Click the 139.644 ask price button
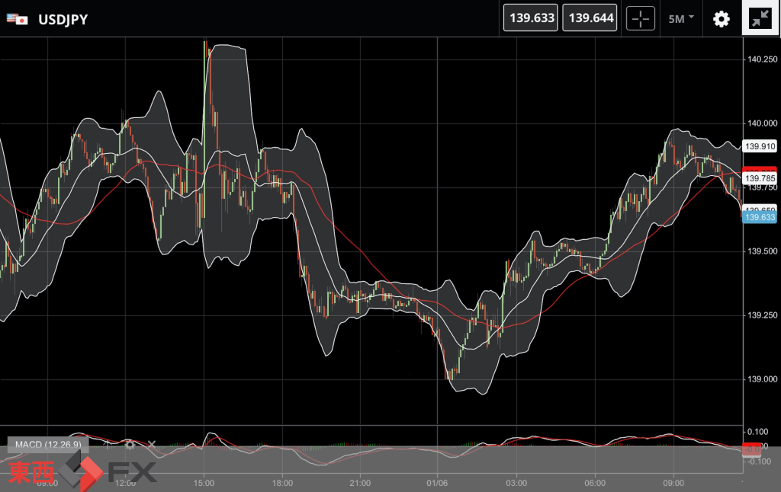 pos(590,18)
